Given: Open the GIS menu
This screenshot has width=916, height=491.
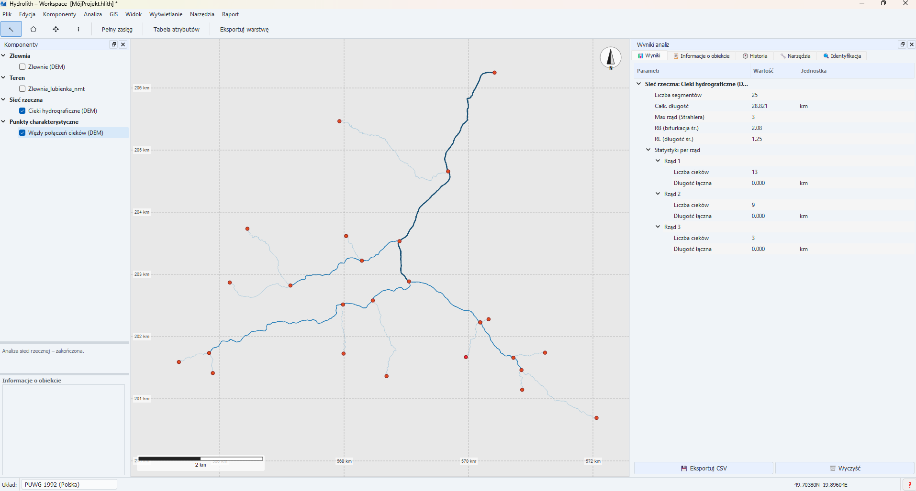Looking at the screenshot, I should tap(114, 14).
